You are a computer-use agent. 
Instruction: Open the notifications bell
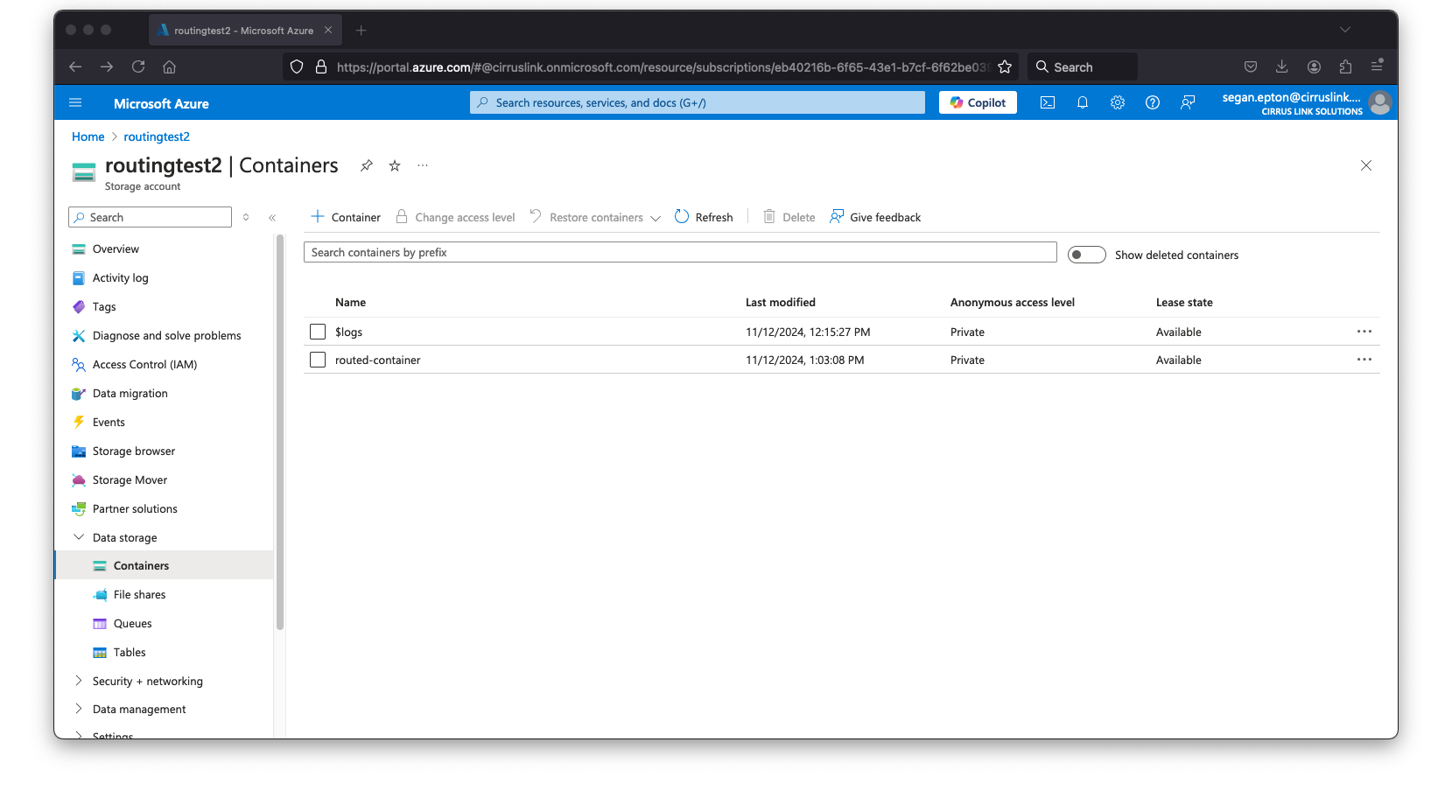point(1082,103)
